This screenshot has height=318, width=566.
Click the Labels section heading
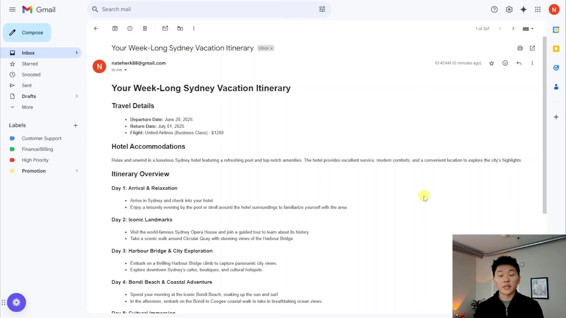17,125
